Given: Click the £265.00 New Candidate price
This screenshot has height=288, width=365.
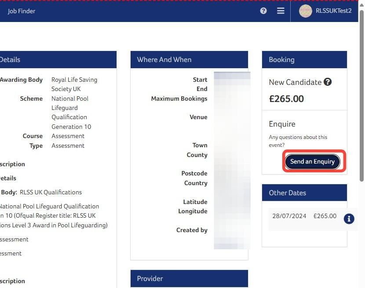Looking at the screenshot, I should [x=286, y=99].
